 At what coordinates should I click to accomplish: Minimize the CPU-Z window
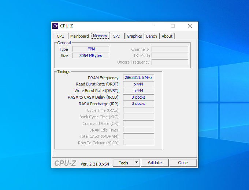(x=156, y=26)
